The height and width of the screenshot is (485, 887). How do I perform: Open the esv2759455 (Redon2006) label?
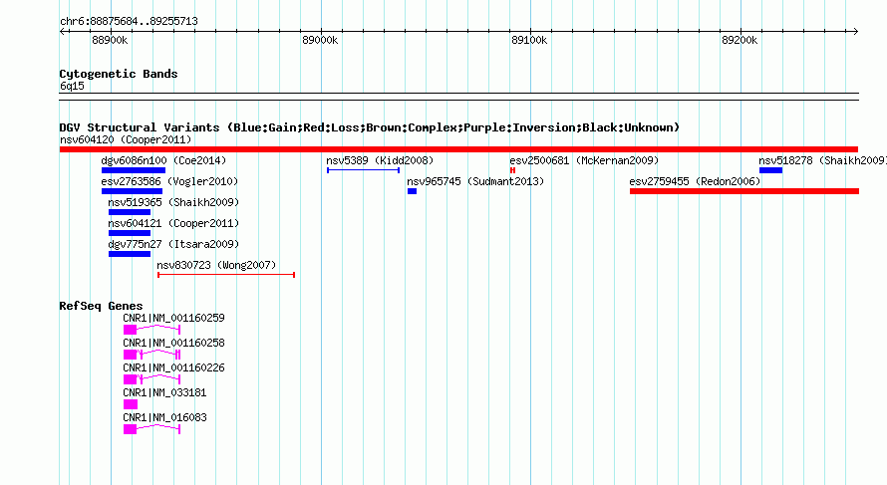click(695, 181)
